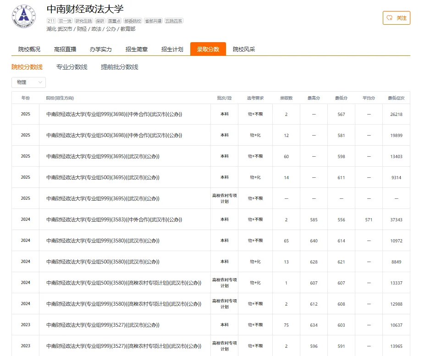Click the 最低分 column header

341,98
